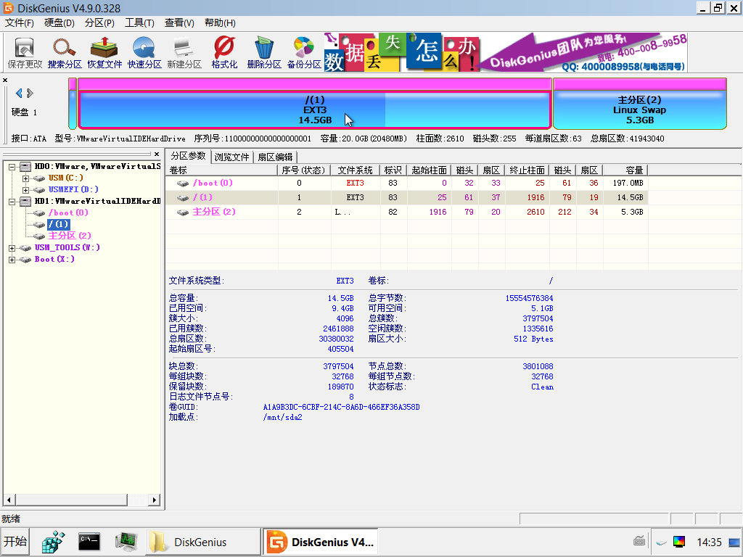Open the 查看(V) menu
This screenshot has height=557, width=743.
(179, 22)
